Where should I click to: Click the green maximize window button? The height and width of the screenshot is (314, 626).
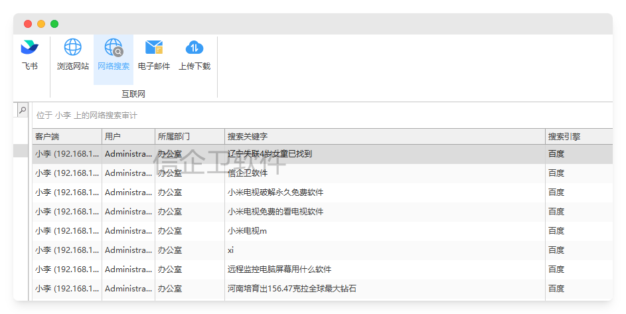click(54, 24)
